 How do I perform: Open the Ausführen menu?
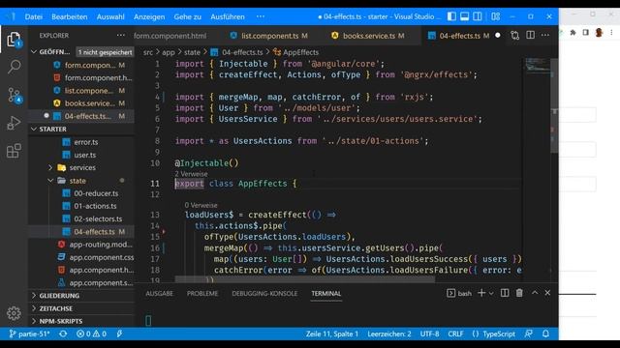(228, 16)
